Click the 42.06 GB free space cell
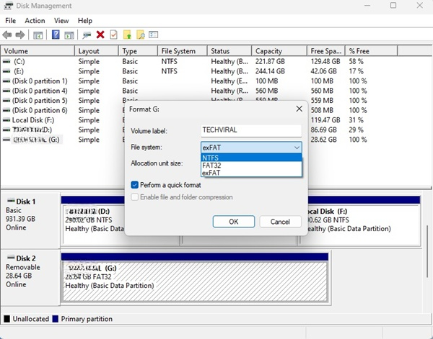Screen dimensions: 433x339 (323, 71)
